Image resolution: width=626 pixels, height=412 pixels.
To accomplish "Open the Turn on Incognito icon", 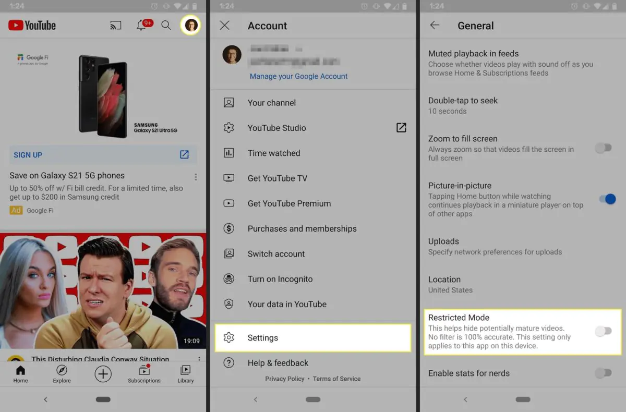I will (228, 279).
